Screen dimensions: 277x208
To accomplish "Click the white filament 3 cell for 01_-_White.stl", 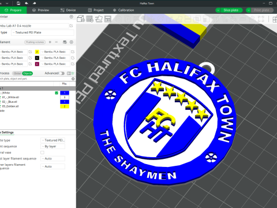I will [x=65, y=97].
